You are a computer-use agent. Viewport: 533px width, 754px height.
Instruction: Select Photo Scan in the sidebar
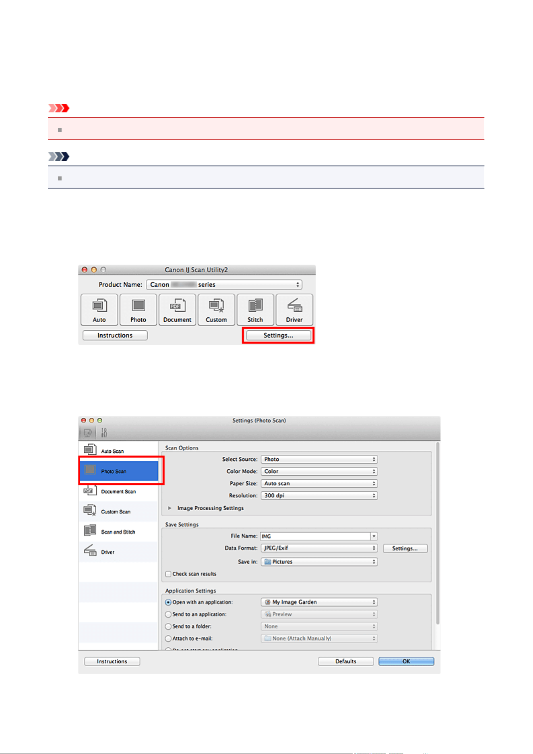pos(118,471)
